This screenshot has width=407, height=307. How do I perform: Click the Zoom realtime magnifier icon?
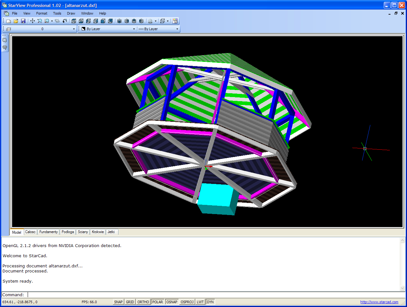coord(40,21)
